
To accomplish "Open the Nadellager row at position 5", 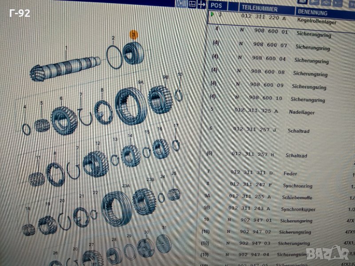I will tap(275, 112).
